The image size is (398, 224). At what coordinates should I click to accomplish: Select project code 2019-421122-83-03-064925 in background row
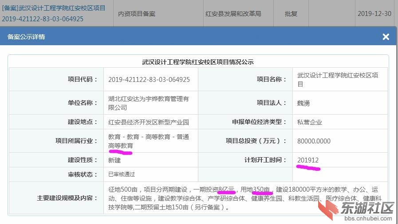coord(43,19)
